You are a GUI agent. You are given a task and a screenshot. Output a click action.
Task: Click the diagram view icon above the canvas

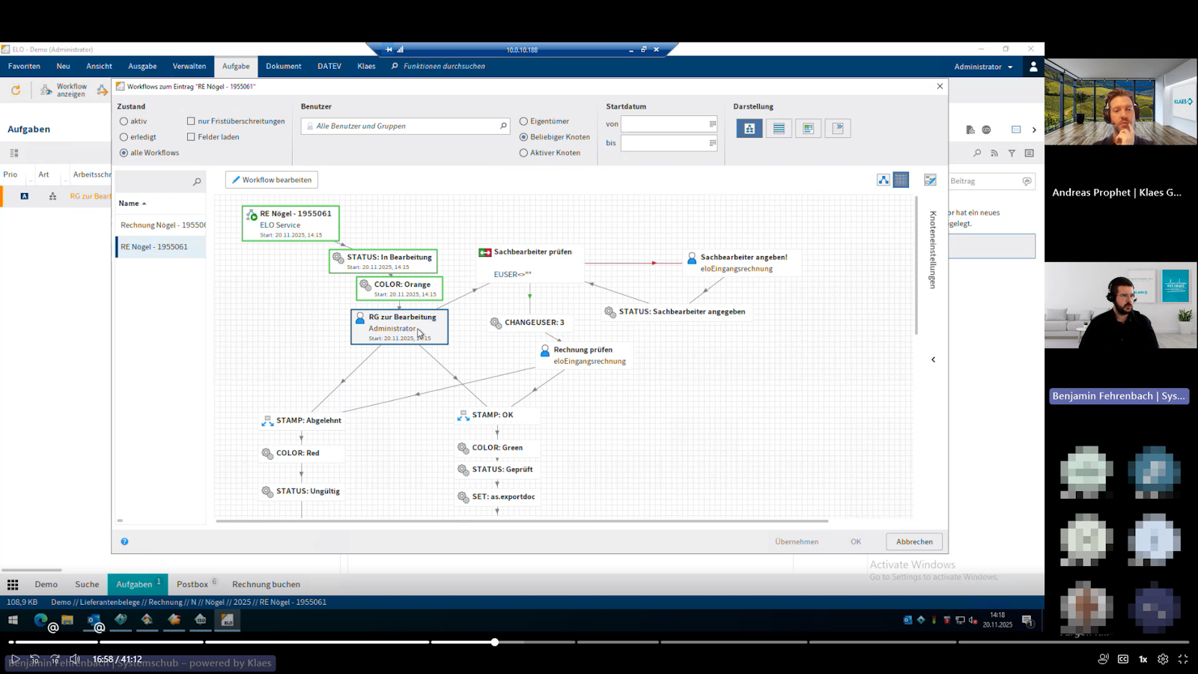click(x=884, y=180)
